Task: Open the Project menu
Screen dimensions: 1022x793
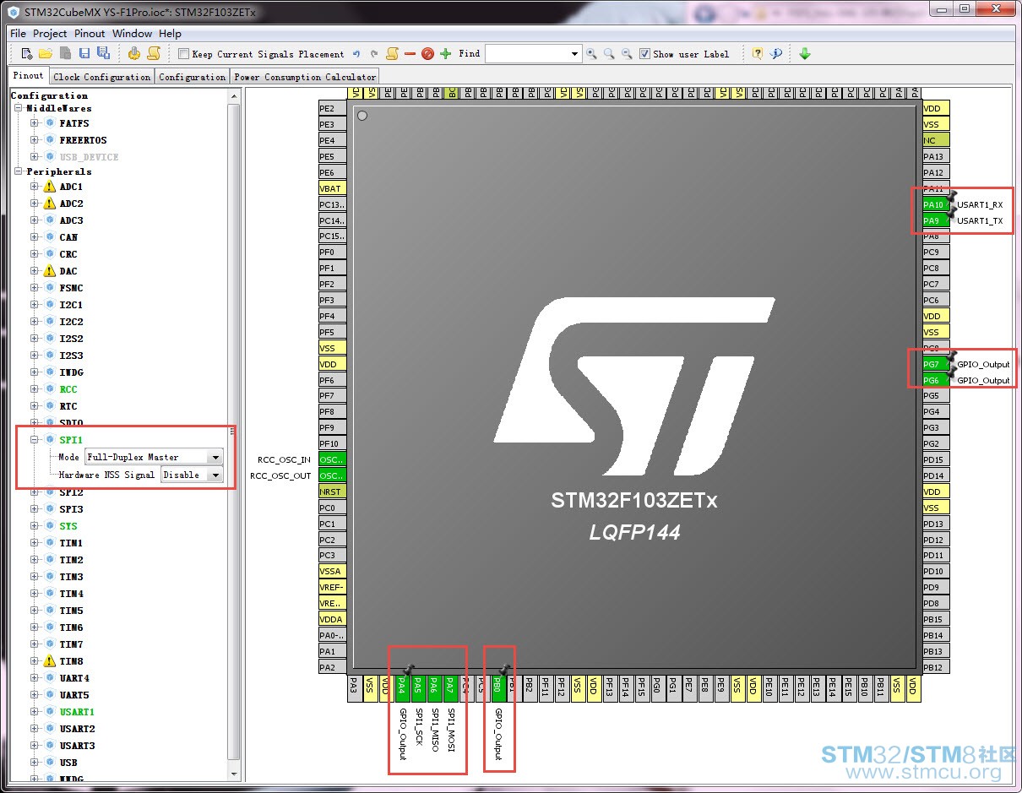Action: (x=50, y=34)
